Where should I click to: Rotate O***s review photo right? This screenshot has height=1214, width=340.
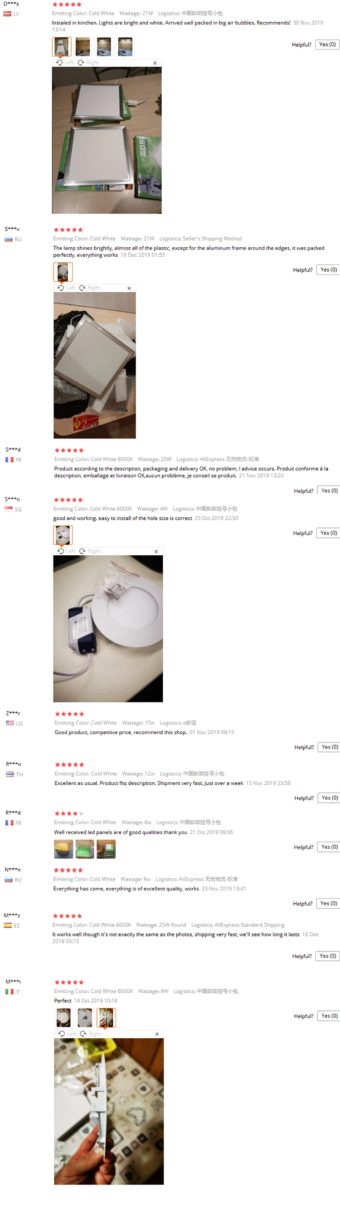tap(88, 63)
